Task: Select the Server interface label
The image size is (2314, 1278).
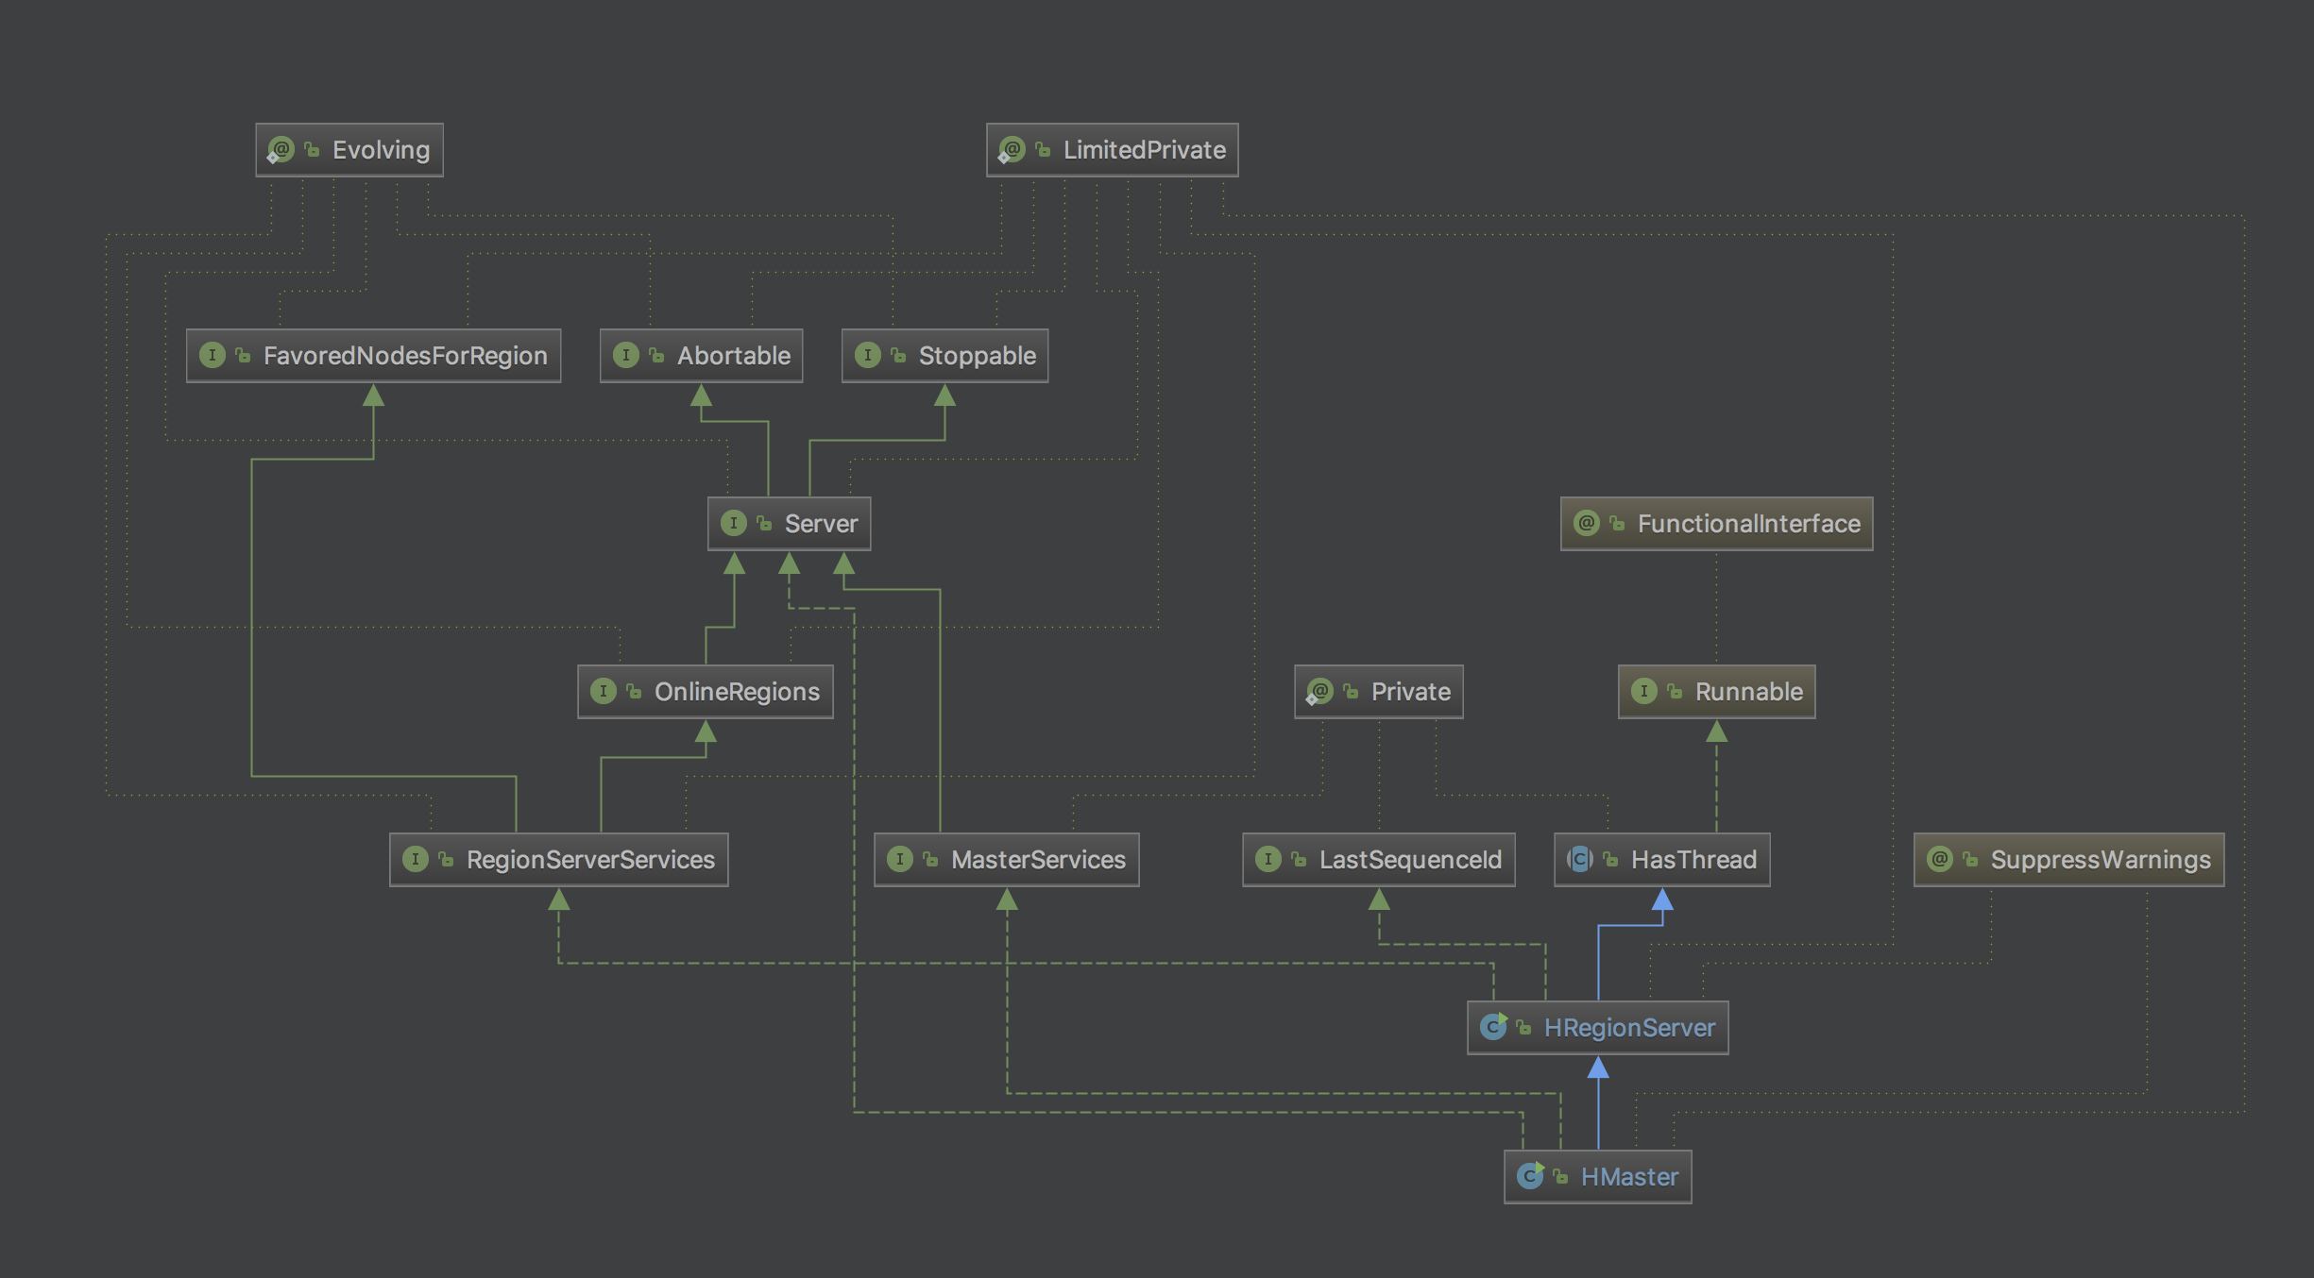Action: [822, 524]
